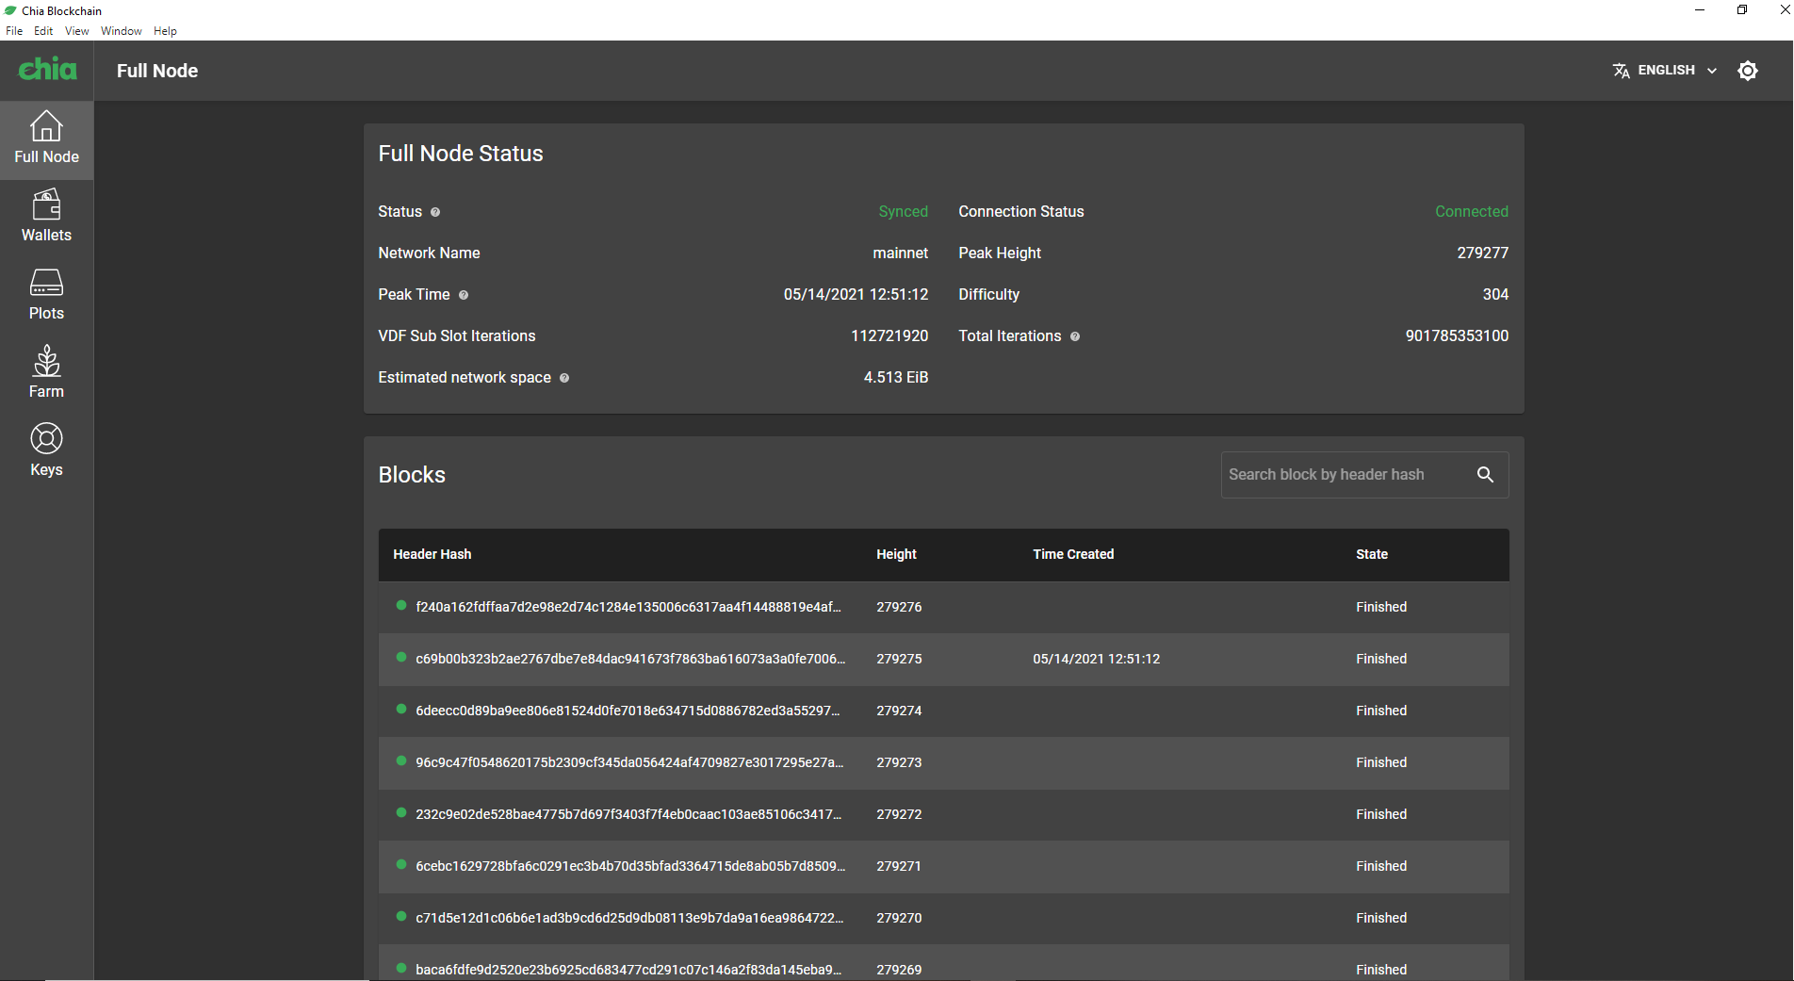
Task: Expand the ENGLISH language dropdown
Action: coord(1666,71)
